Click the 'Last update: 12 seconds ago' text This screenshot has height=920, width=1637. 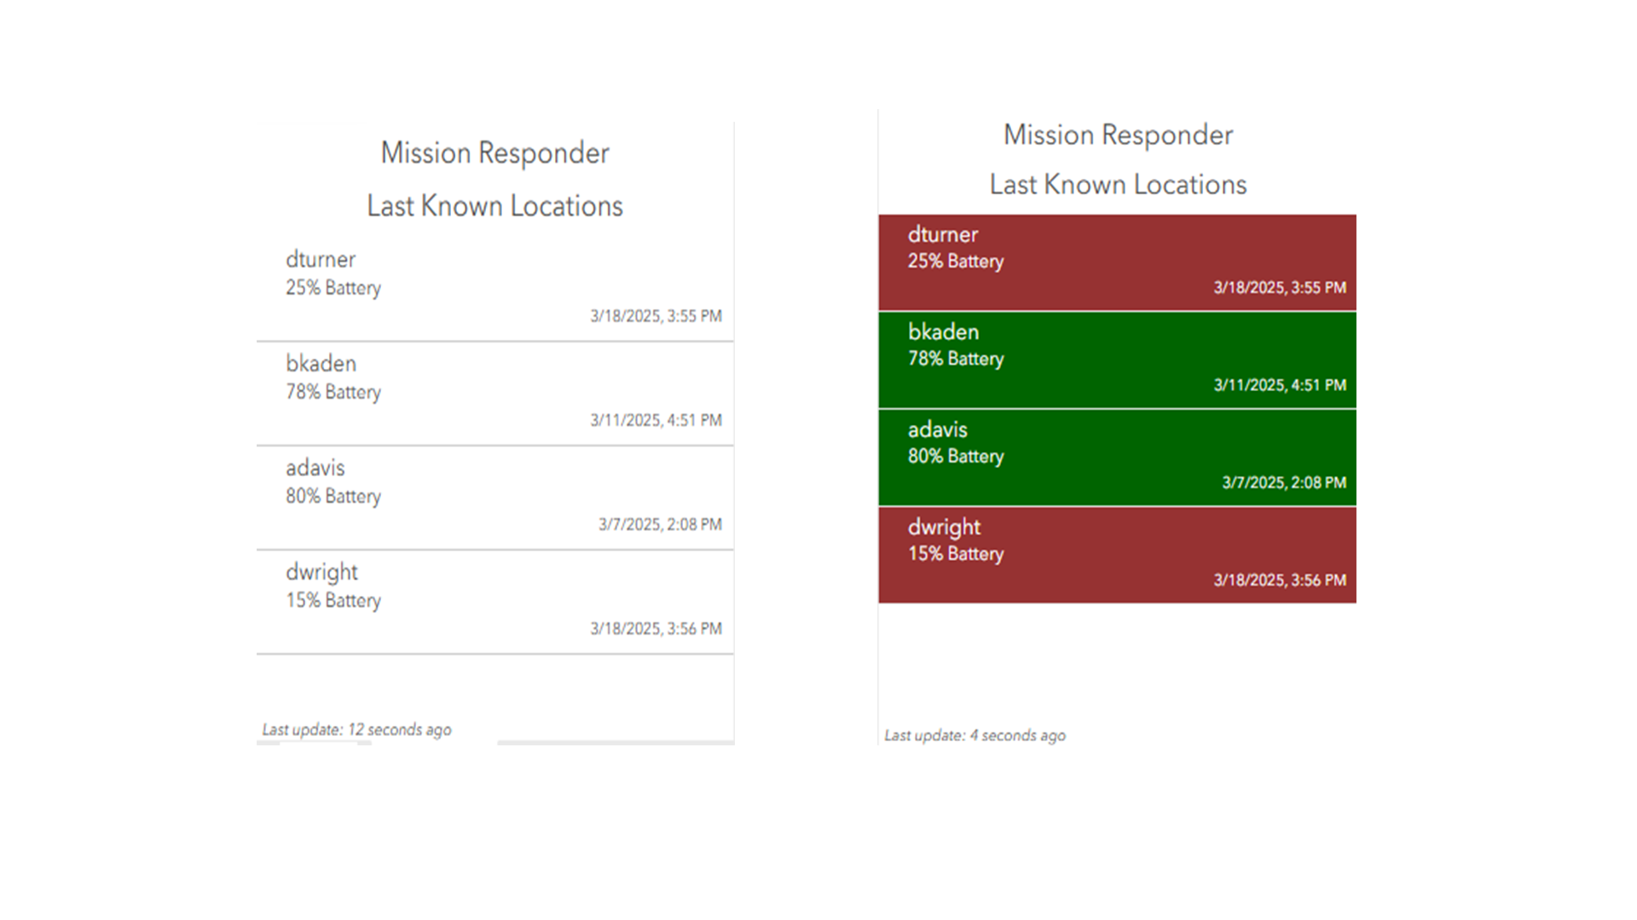[356, 730]
